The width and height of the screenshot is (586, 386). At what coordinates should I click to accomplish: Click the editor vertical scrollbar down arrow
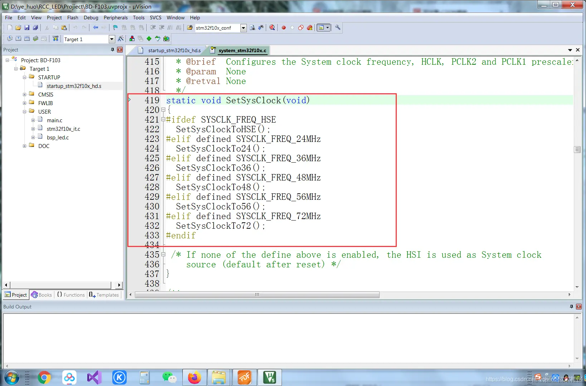tap(577, 287)
